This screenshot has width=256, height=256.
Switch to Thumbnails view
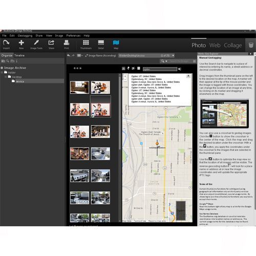point(86,45)
